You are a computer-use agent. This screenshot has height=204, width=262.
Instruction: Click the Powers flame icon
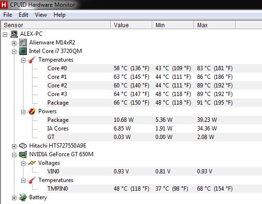click(x=32, y=111)
